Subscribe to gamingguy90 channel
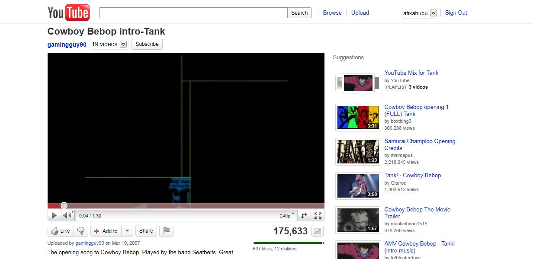 point(147,44)
